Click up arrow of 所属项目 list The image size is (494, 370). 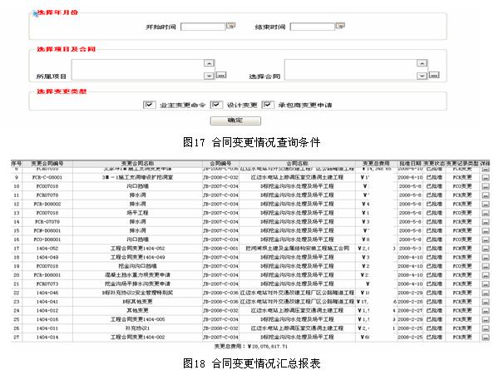[x=209, y=63]
